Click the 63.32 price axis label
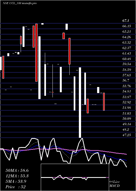 coord(127,43)
